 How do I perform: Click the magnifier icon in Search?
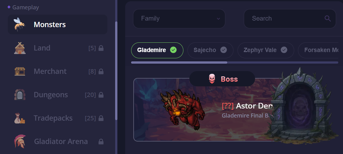(x=327, y=18)
